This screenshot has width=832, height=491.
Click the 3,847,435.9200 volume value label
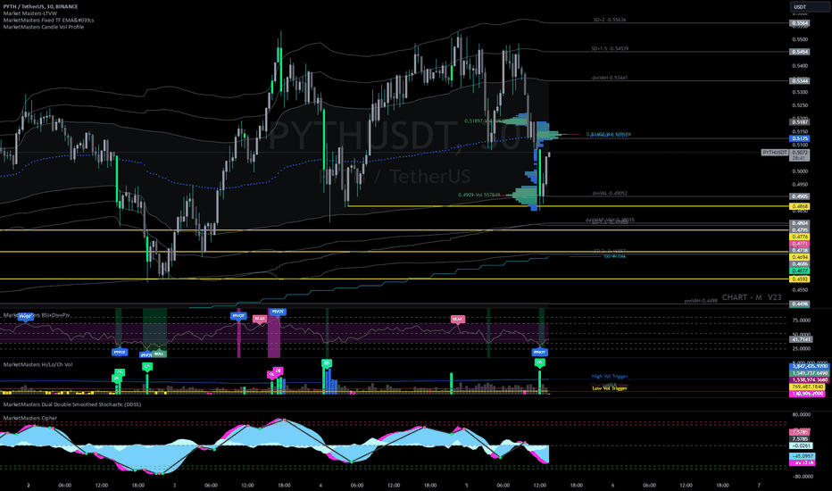pos(809,366)
